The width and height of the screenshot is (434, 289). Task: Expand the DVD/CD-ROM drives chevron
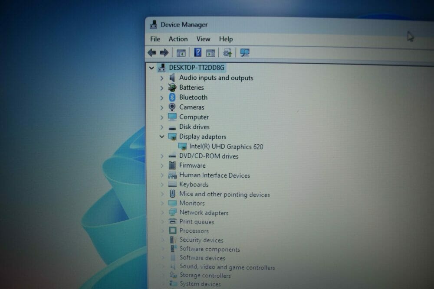(x=162, y=156)
